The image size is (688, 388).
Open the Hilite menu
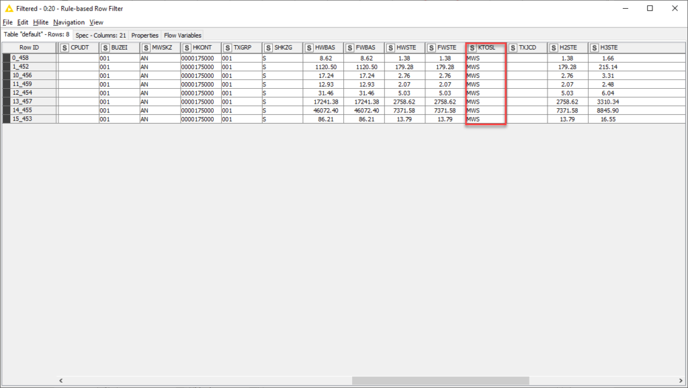pyautogui.click(x=40, y=22)
